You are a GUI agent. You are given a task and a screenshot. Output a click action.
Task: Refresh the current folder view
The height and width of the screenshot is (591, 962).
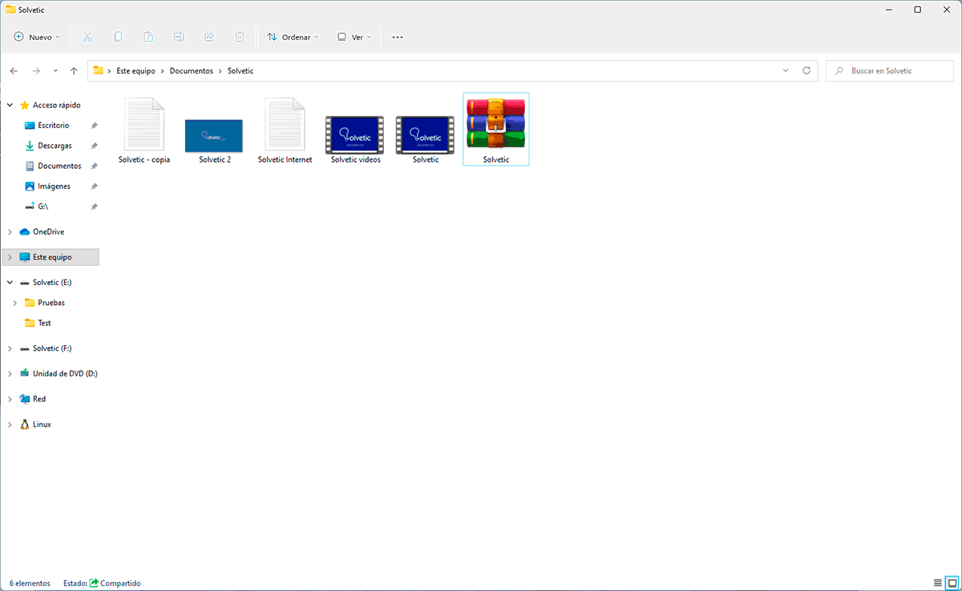pos(807,70)
